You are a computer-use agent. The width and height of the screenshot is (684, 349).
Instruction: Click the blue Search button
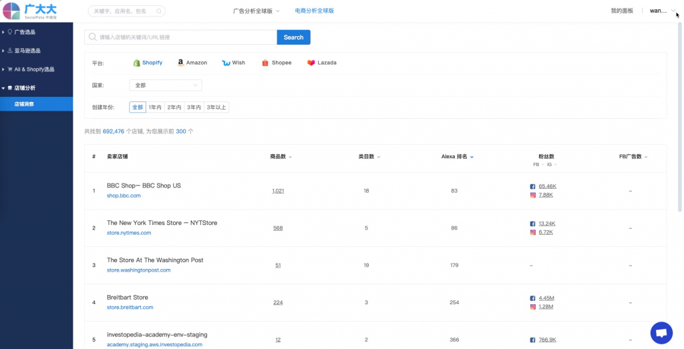pos(294,37)
